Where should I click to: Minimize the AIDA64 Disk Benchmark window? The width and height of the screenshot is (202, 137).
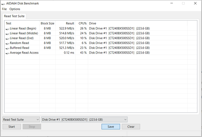[x=172, y=3]
